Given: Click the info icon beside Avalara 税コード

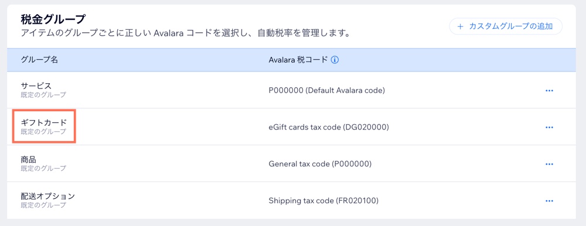Looking at the screenshot, I should tap(335, 60).
